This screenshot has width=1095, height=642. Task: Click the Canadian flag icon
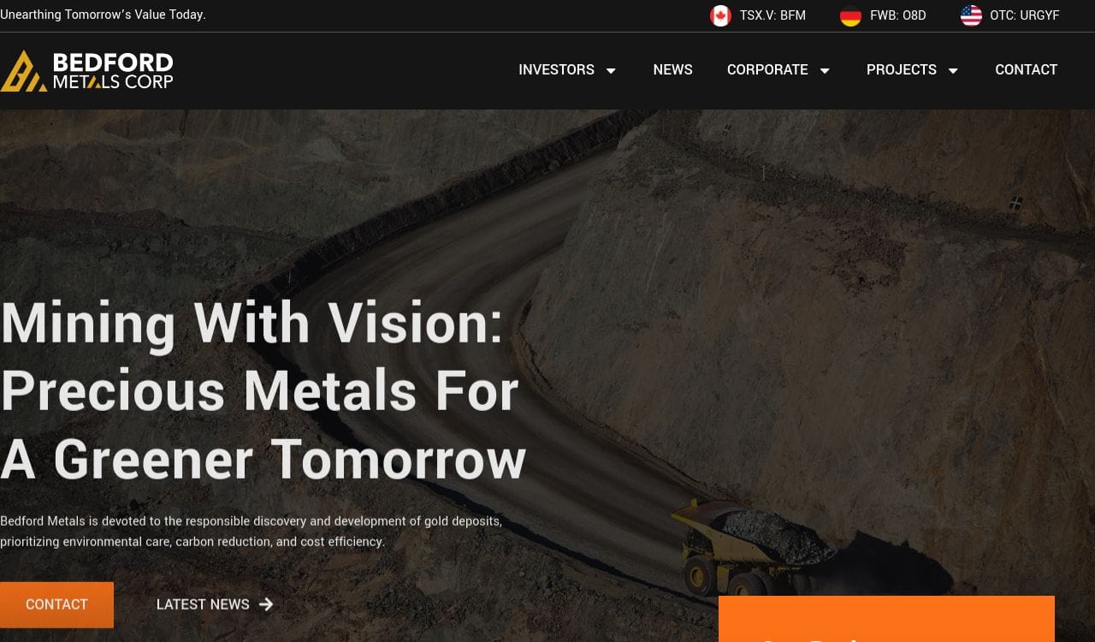click(720, 15)
